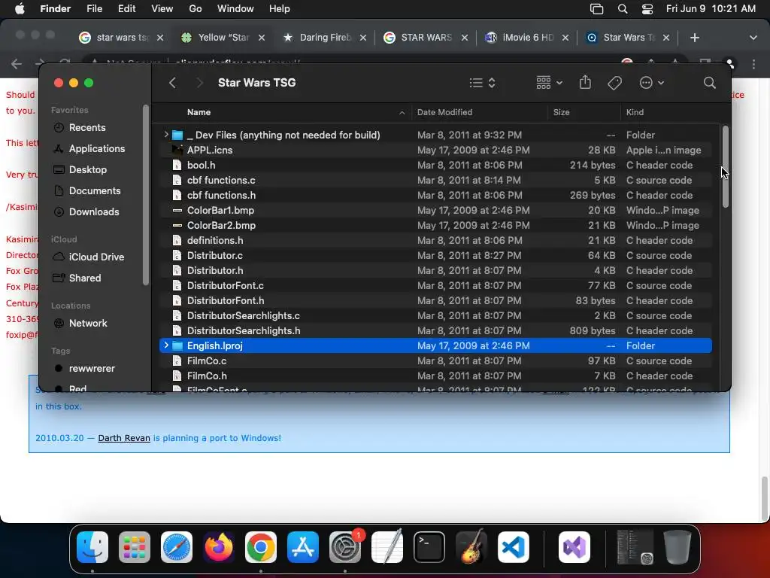The height and width of the screenshot is (578, 770).
Task: Open the Edit menu
Action: point(126,9)
